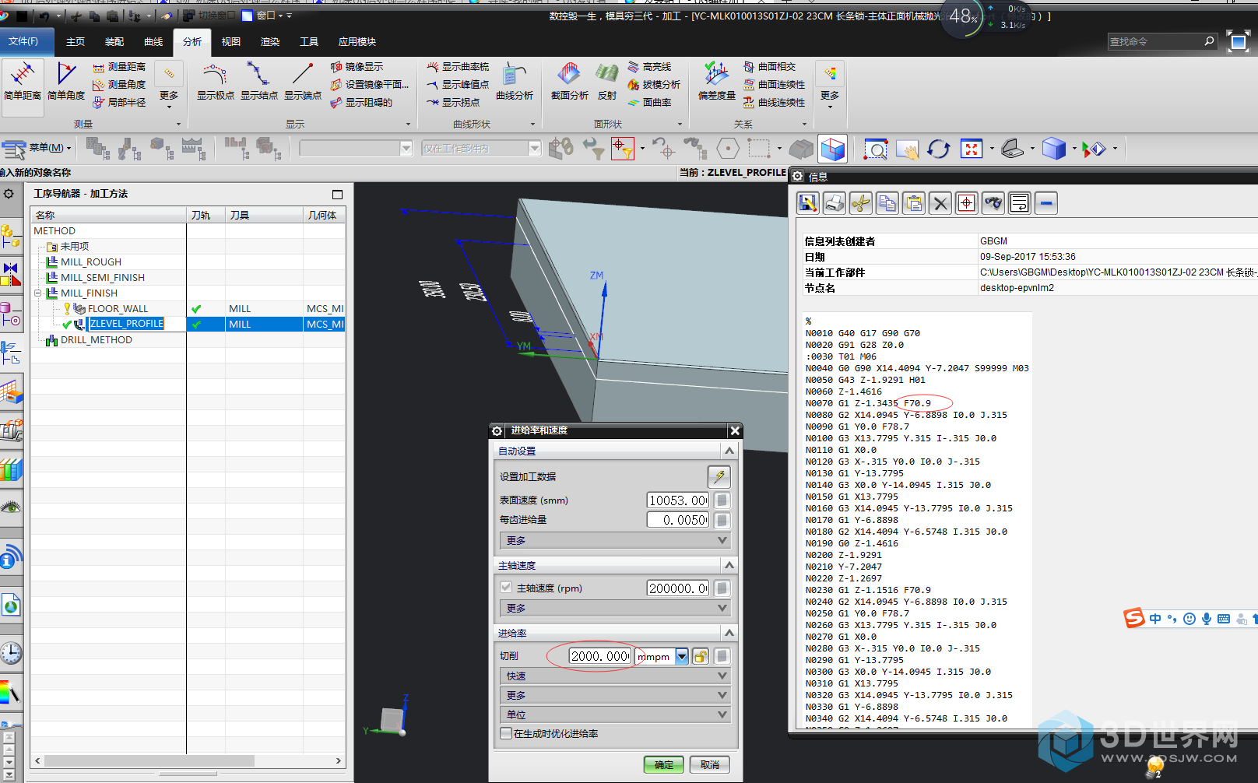Viewport: 1258px width, 783px height.
Task: Select the 简单距离 simple distance tool
Action: click(23, 81)
